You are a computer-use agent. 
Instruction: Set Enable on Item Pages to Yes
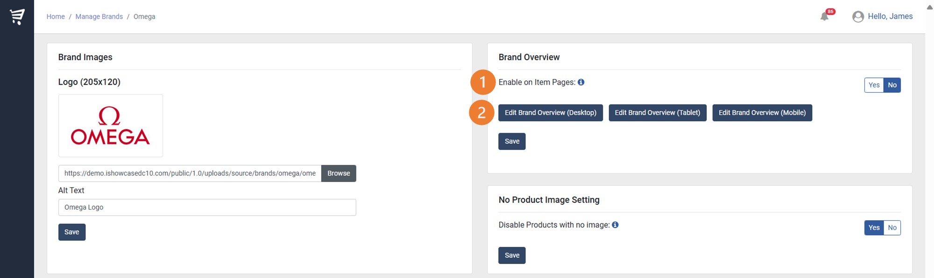click(x=874, y=85)
